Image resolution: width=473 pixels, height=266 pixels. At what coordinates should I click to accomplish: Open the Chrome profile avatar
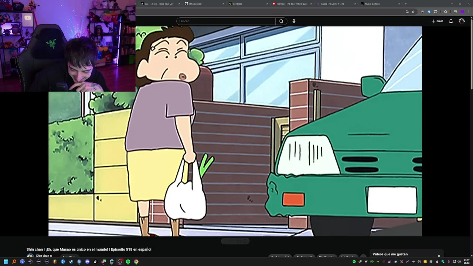(x=462, y=11)
